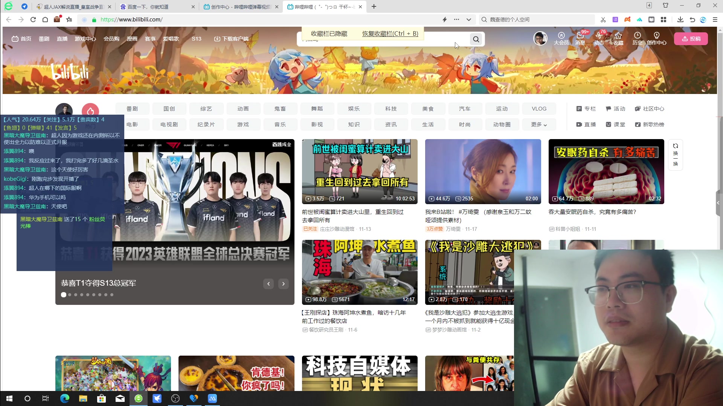This screenshot has width=723, height=406.
Task: Go to previous carousel slide arrow
Action: [x=268, y=284]
